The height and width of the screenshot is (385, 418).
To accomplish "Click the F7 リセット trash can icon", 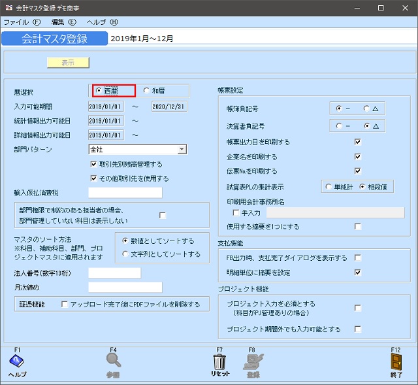I will coord(219,361).
